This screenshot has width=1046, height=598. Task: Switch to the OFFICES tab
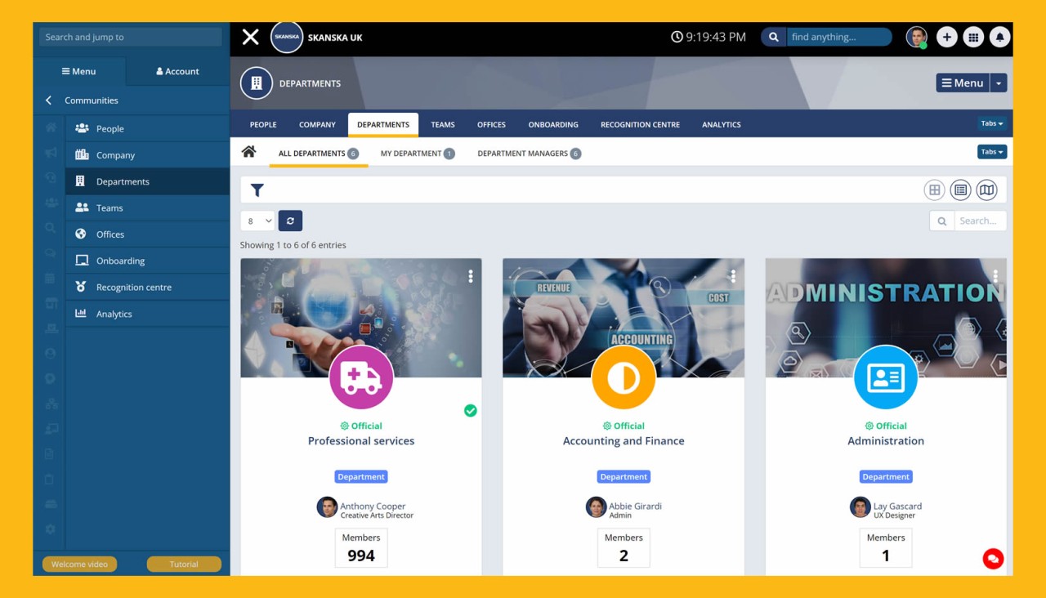click(x=491, y=124)
